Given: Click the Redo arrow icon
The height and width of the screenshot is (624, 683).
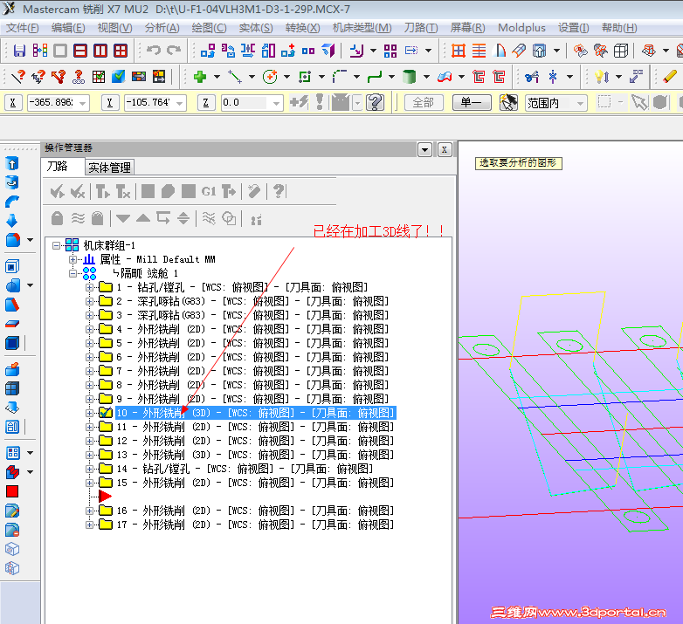Looking at the screenshot, I should coord(174,51).
